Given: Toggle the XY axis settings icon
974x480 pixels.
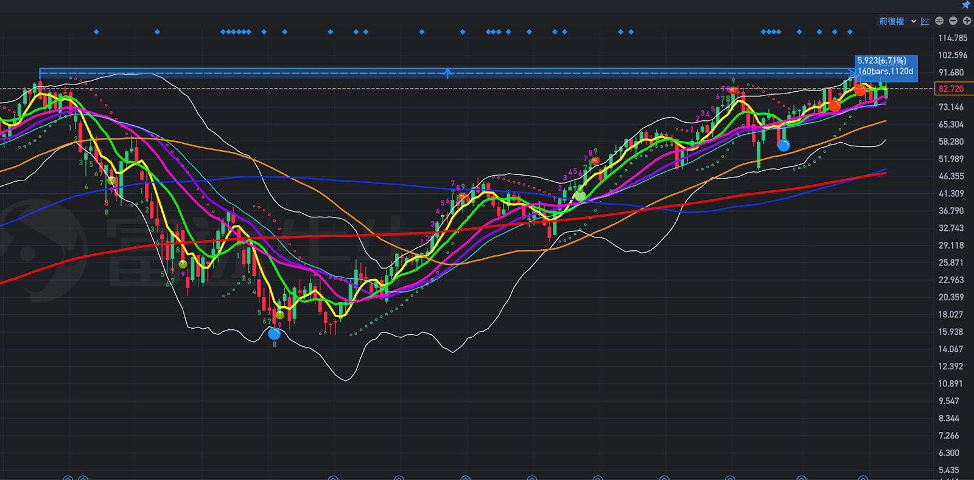Looking at the screenshot, I should (x=925, y=21).
